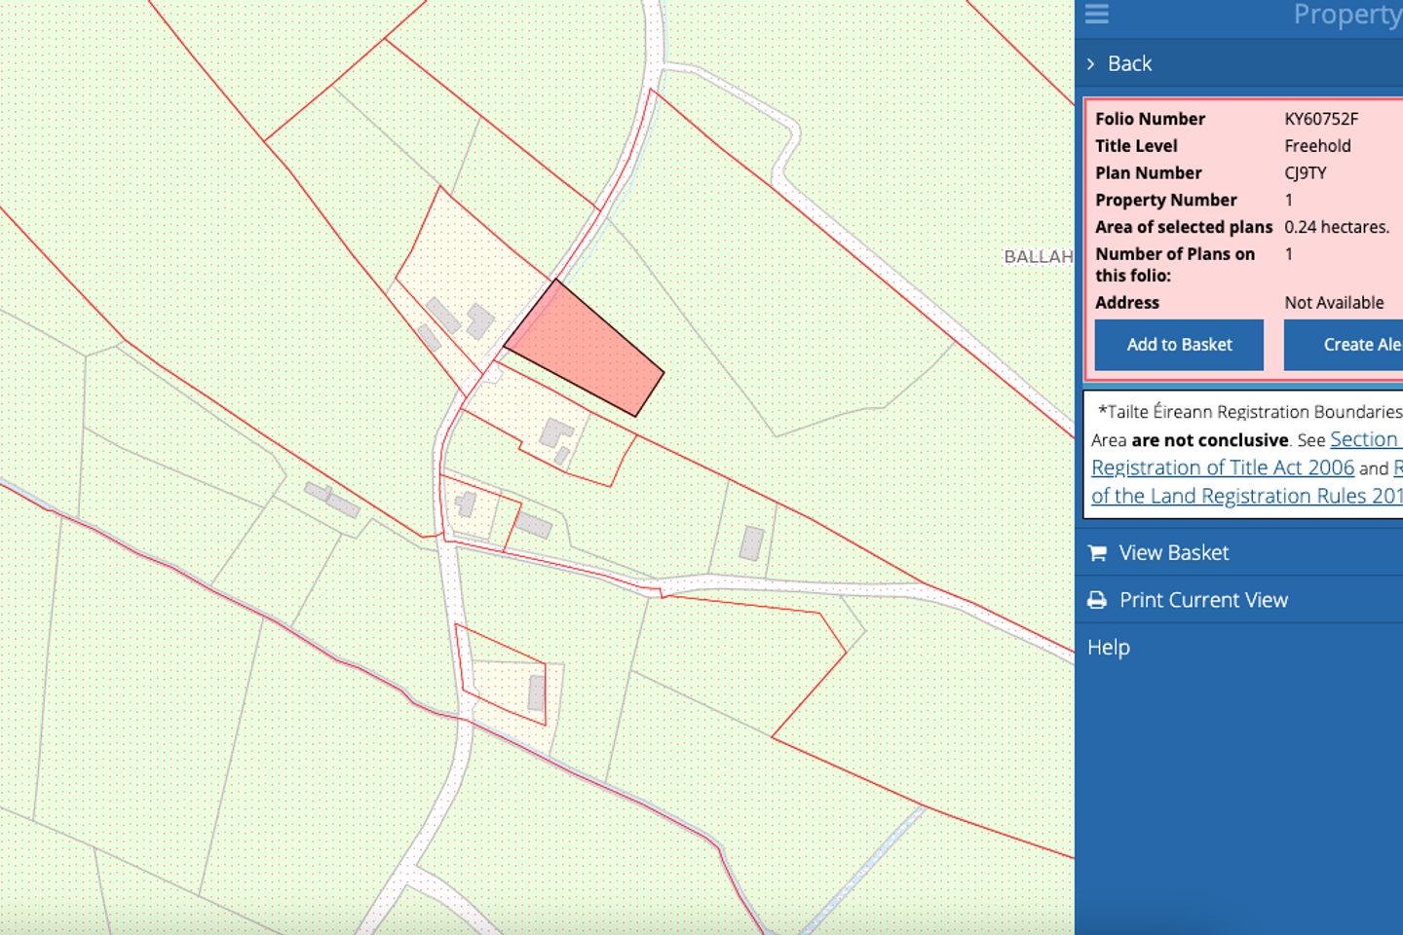Click the Property panel header title
The height and width of the screenshot is (935, 1403).
tap(1346, 16)
